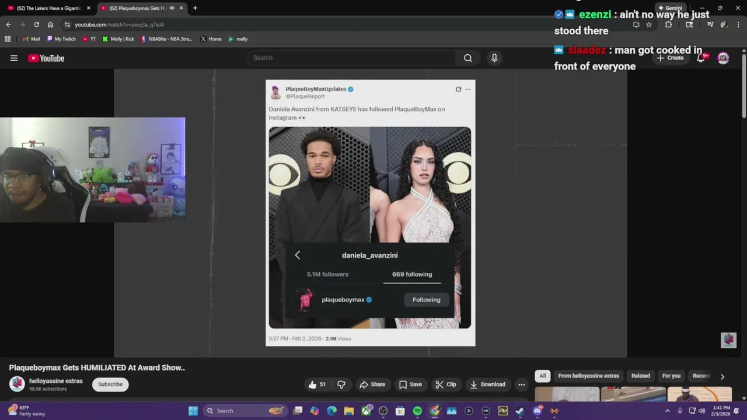Open the YouTube guide hamburger menu

14,58
